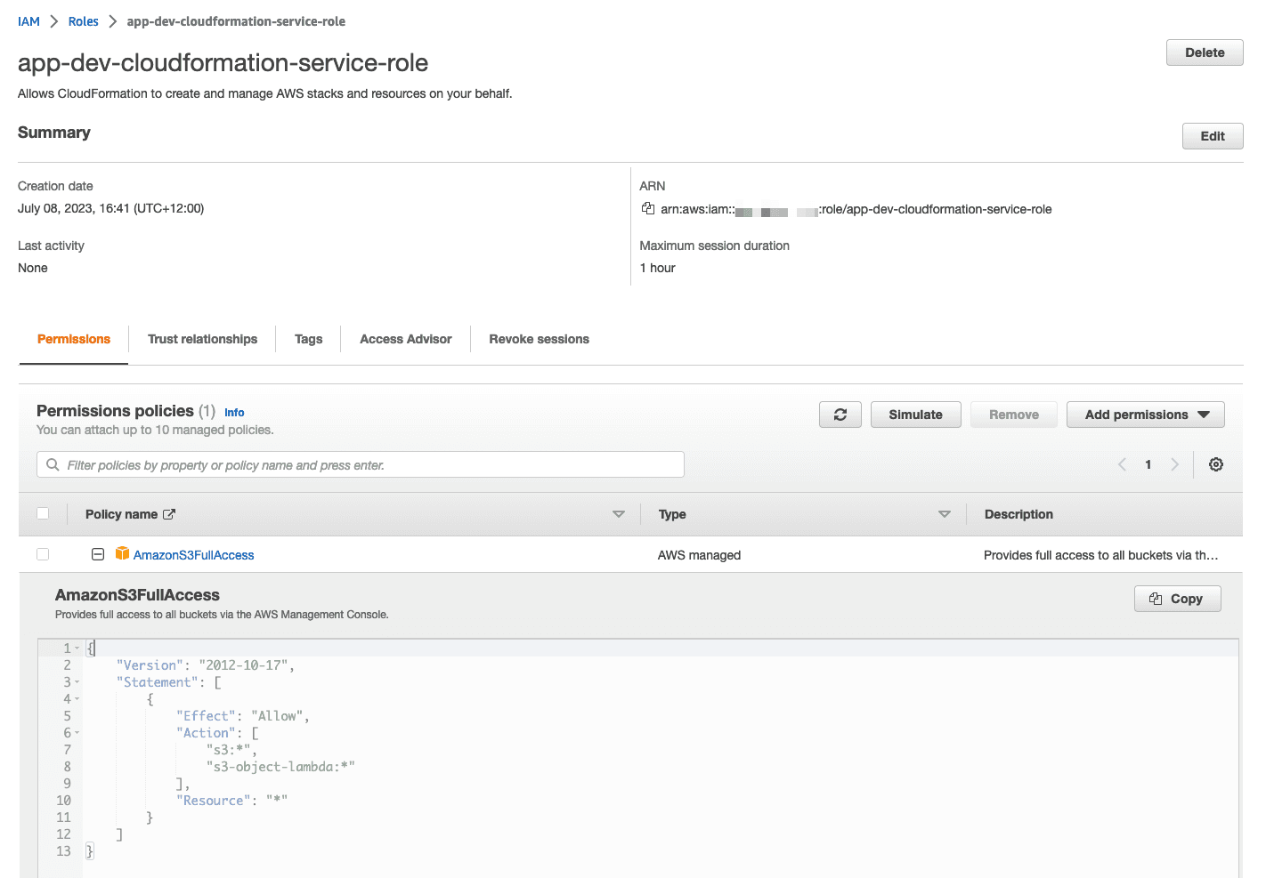Fold the statement object at line 4

tap(77, 699)
